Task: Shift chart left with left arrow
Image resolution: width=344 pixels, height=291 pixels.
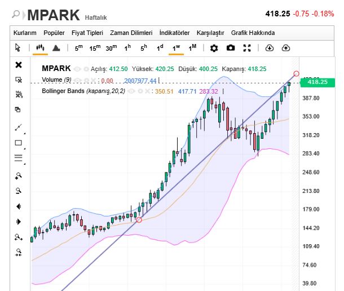Action: coord(19,206)
